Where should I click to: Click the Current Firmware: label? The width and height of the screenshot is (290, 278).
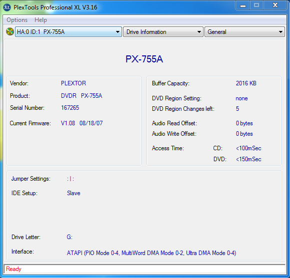[30, 123]
